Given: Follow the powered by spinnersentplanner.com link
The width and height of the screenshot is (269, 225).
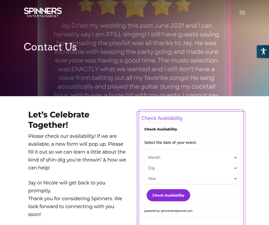Looking at the screenshot, I should 168,211.
